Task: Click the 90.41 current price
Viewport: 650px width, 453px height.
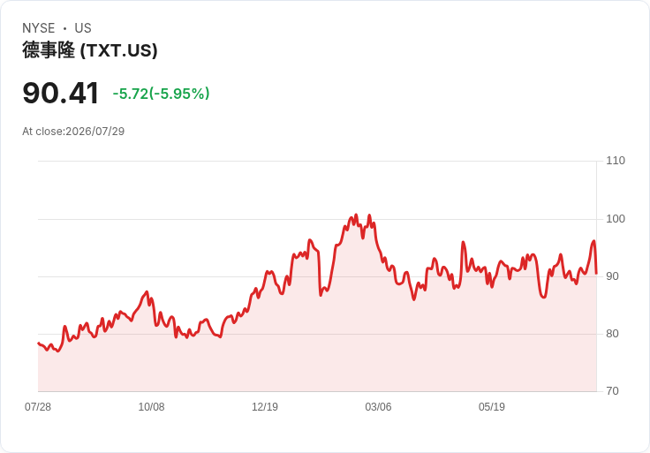Action: [61, 93]
